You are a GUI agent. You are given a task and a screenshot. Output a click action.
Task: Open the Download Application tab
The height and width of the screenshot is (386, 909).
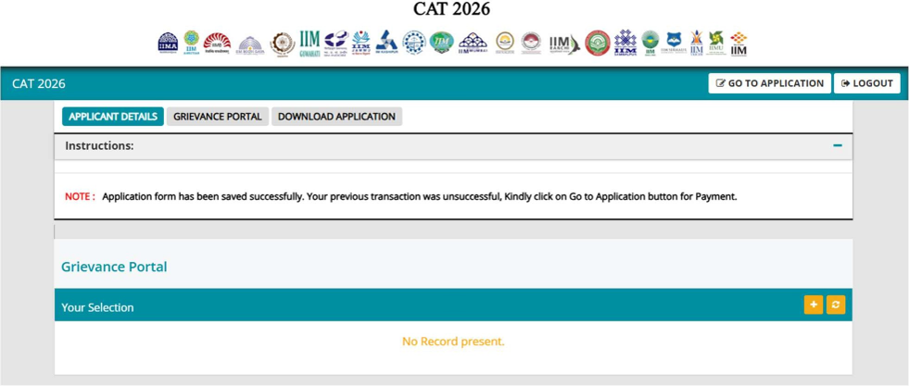click(x=336, y=117)
